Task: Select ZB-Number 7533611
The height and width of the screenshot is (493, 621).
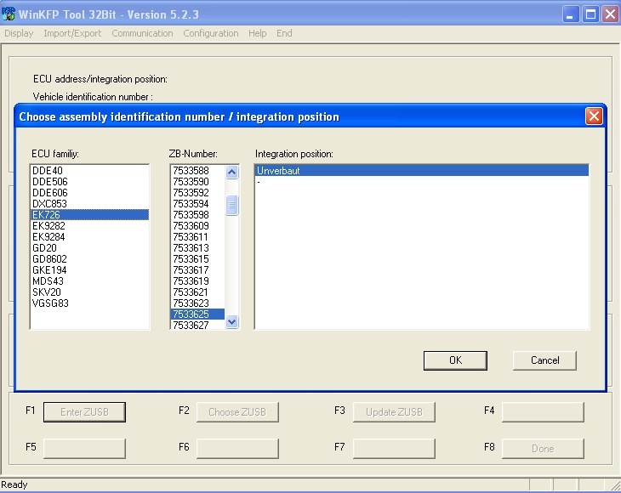Action: point(197,237)
